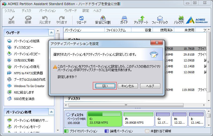Screen dimensions: 213x136
Task: Click the ファイルシステム column header
Action: pos(118,30)
